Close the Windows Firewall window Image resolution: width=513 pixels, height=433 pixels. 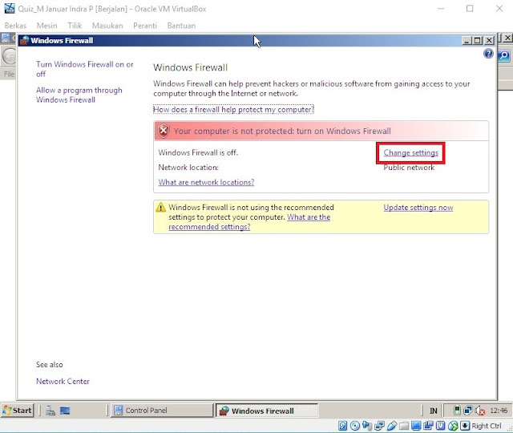coord(489,41)
